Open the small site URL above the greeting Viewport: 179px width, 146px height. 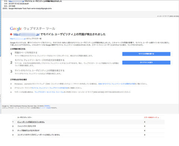point(18,39)
